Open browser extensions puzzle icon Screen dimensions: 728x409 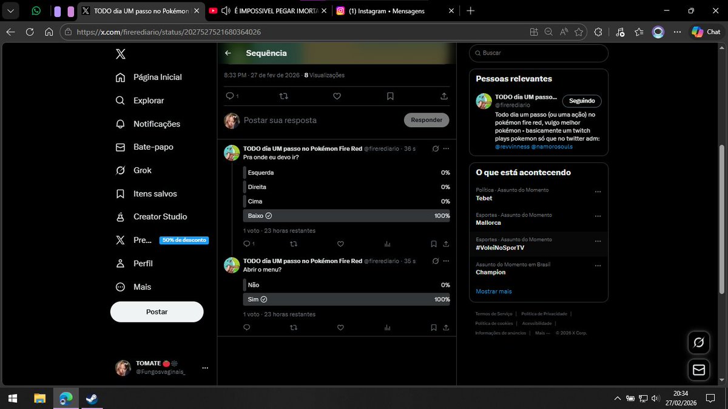(598, 32)
